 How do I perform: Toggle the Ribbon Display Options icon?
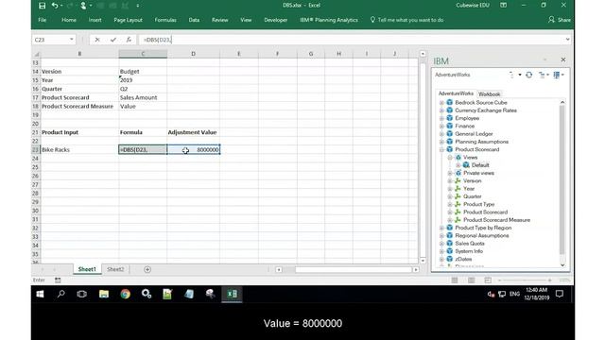504,6
